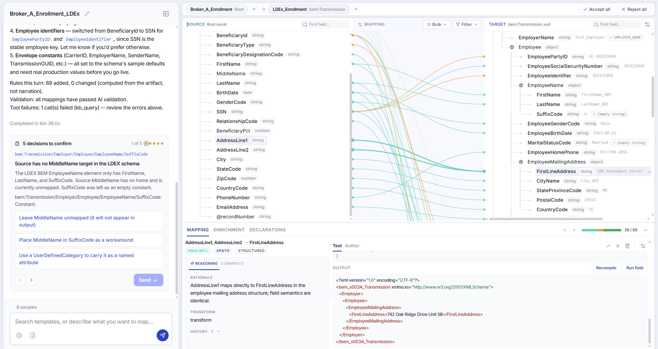The image size is (658, 349).
Task: Select AddressLine1 source field
Action: pyautogui.click(x=241, y=140)
